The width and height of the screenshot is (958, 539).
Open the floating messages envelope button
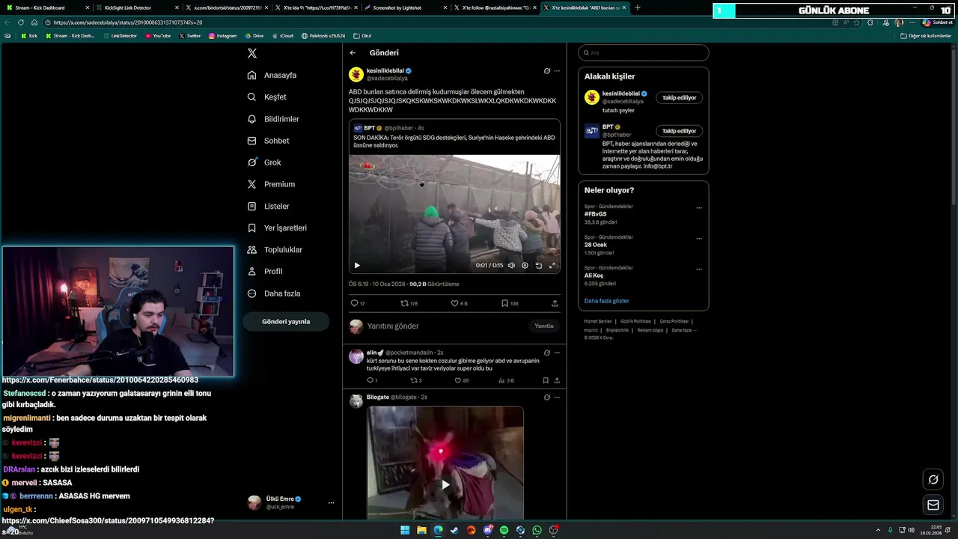[x=933, y=505]
